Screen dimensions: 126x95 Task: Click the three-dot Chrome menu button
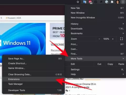click(123, 2)
